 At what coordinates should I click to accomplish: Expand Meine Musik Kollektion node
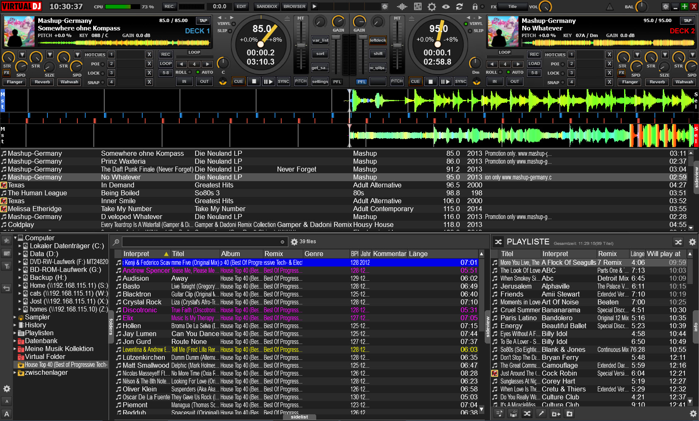click(15, 349)
